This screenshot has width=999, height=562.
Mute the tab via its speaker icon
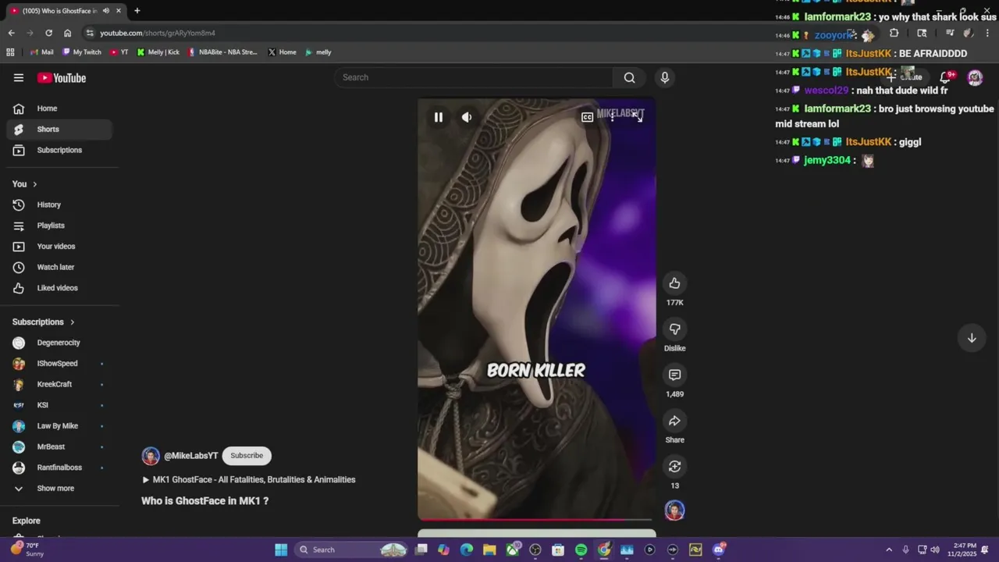[105, 11]
